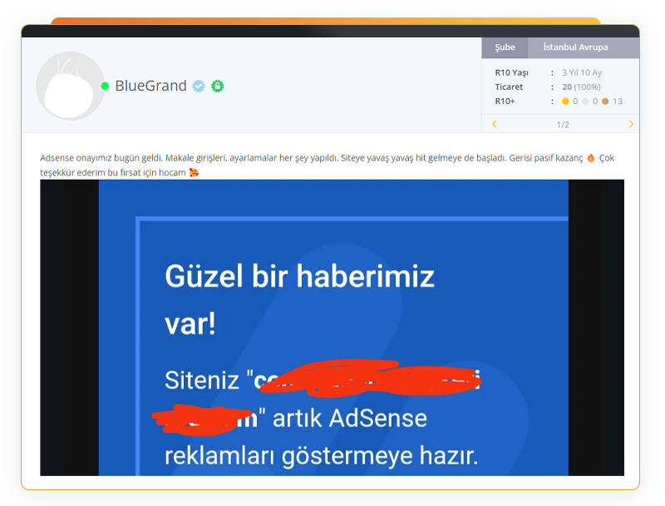Click the heart-face emoji after hocam
The image size is (665, 506).
[194, 172]
